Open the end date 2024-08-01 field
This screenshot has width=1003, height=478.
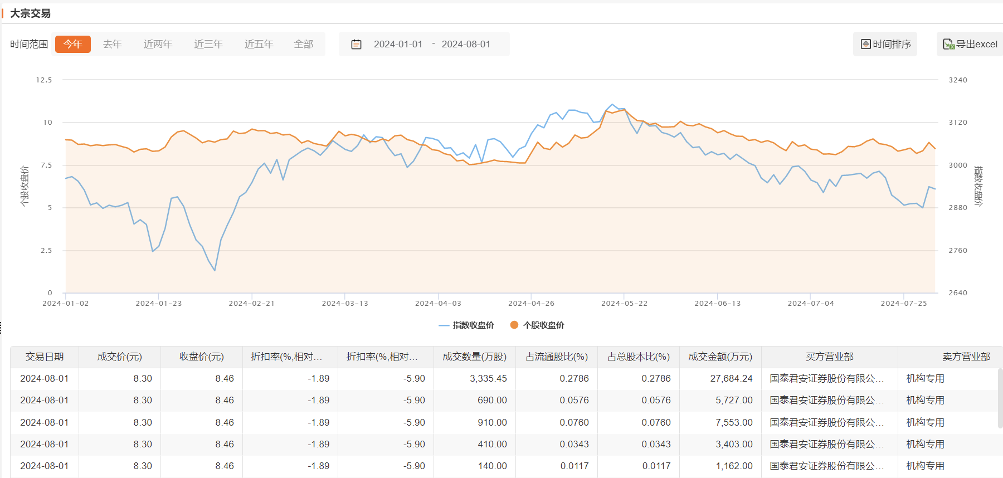(x=466, y=44)
